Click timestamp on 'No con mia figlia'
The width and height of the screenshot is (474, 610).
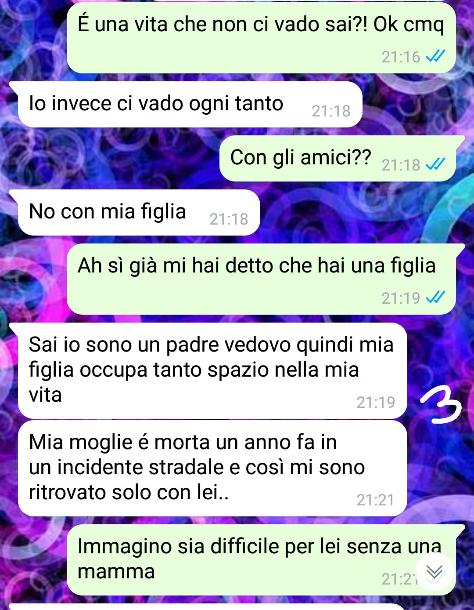point(229,219)
